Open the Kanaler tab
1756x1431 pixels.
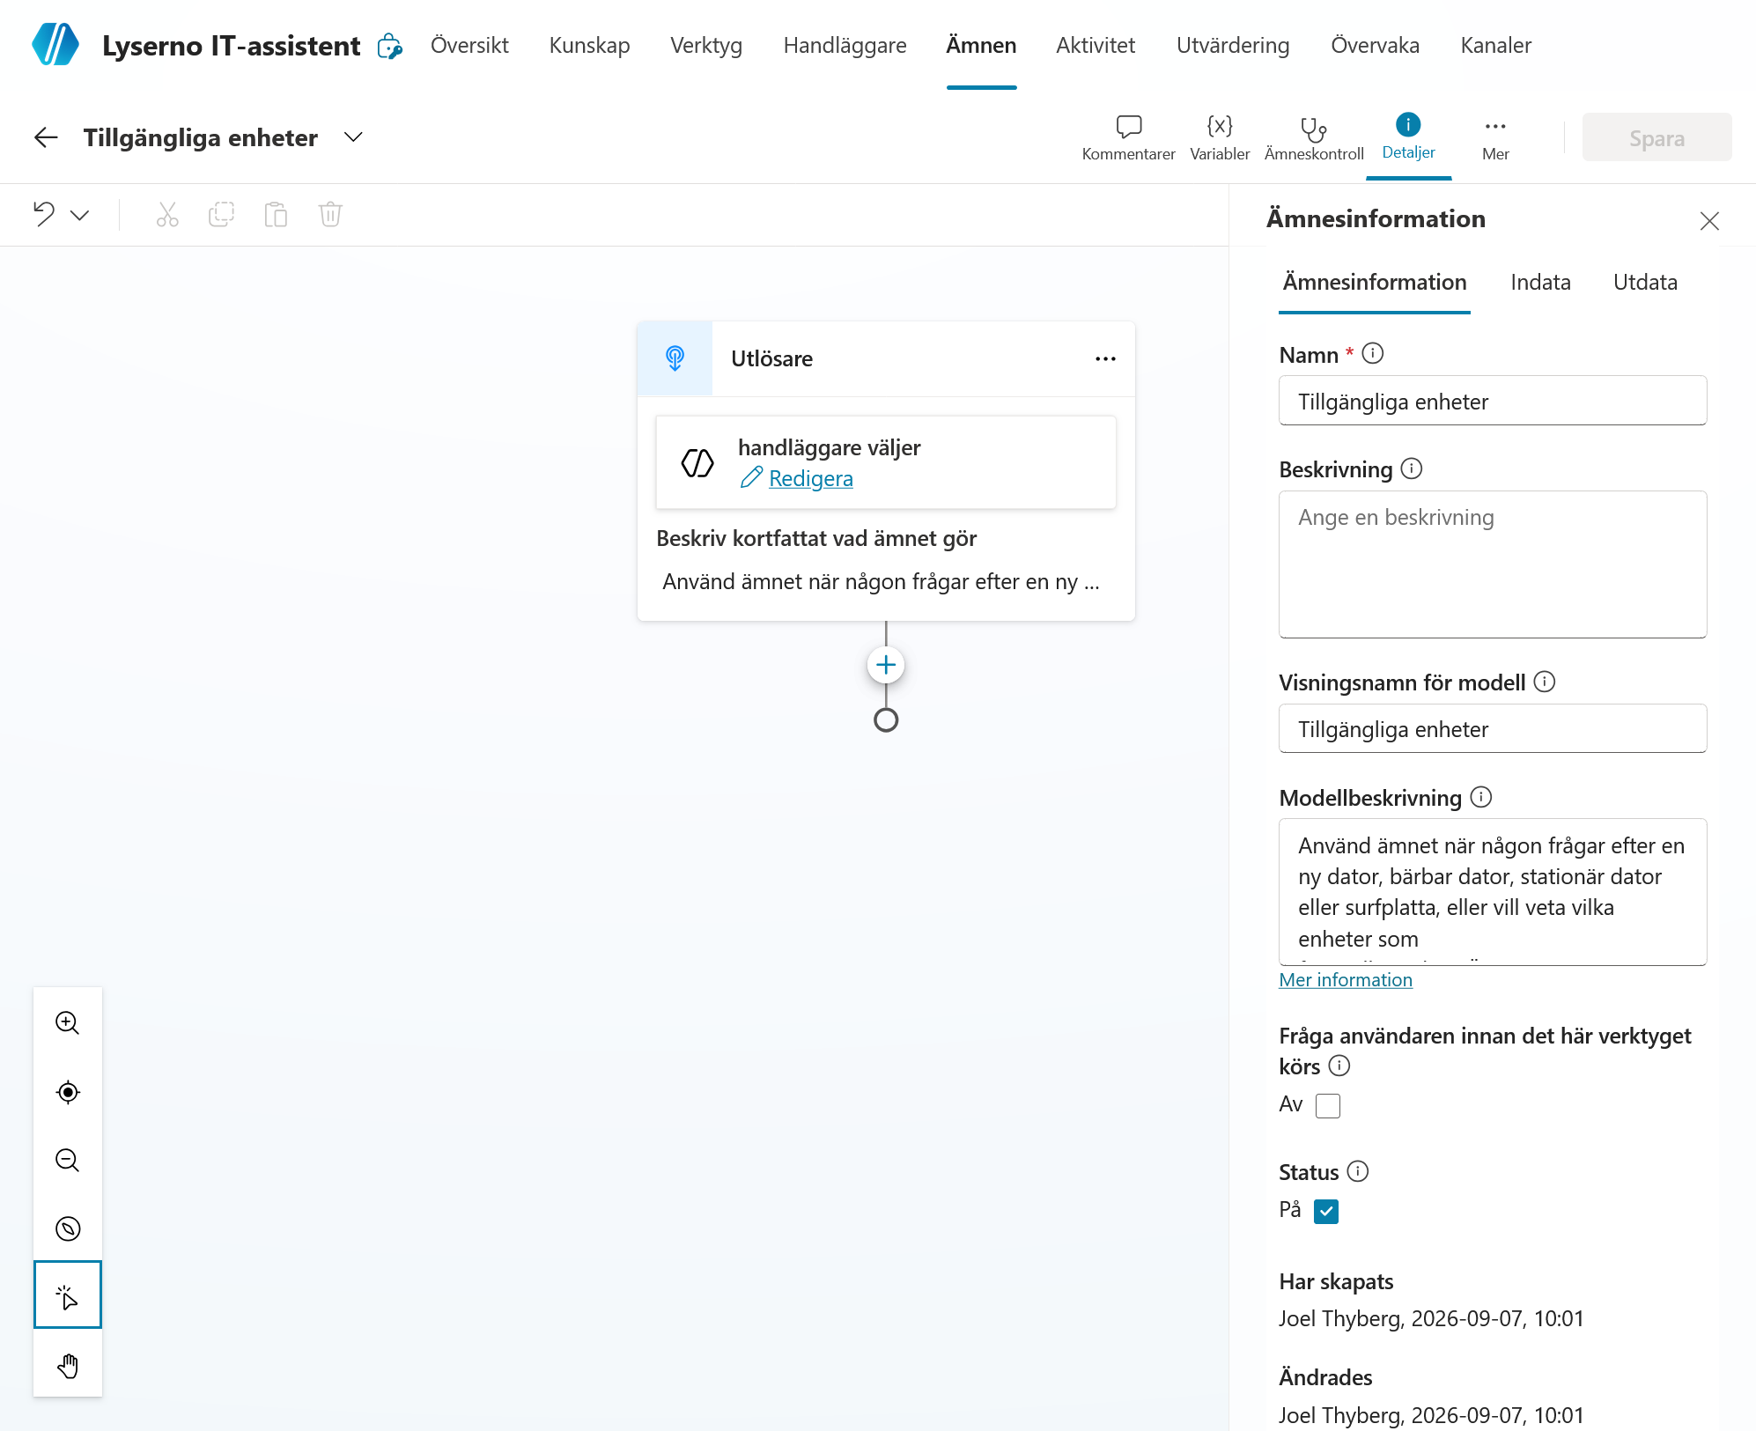(x=1495, y=46)
